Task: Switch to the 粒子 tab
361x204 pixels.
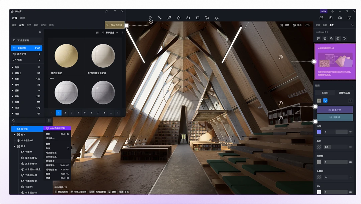Action: 29,25
